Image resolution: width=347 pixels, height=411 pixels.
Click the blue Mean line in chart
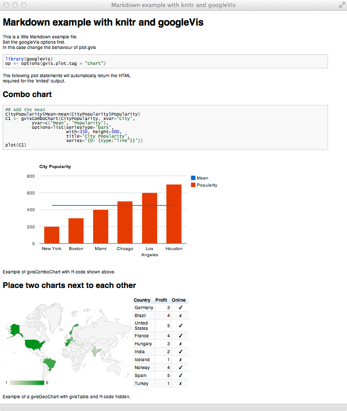113,205
